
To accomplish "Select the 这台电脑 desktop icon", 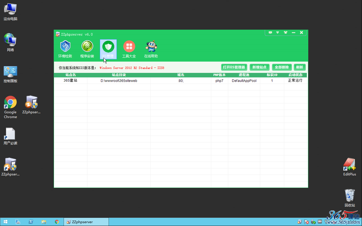I will click(x=10, y=12).
